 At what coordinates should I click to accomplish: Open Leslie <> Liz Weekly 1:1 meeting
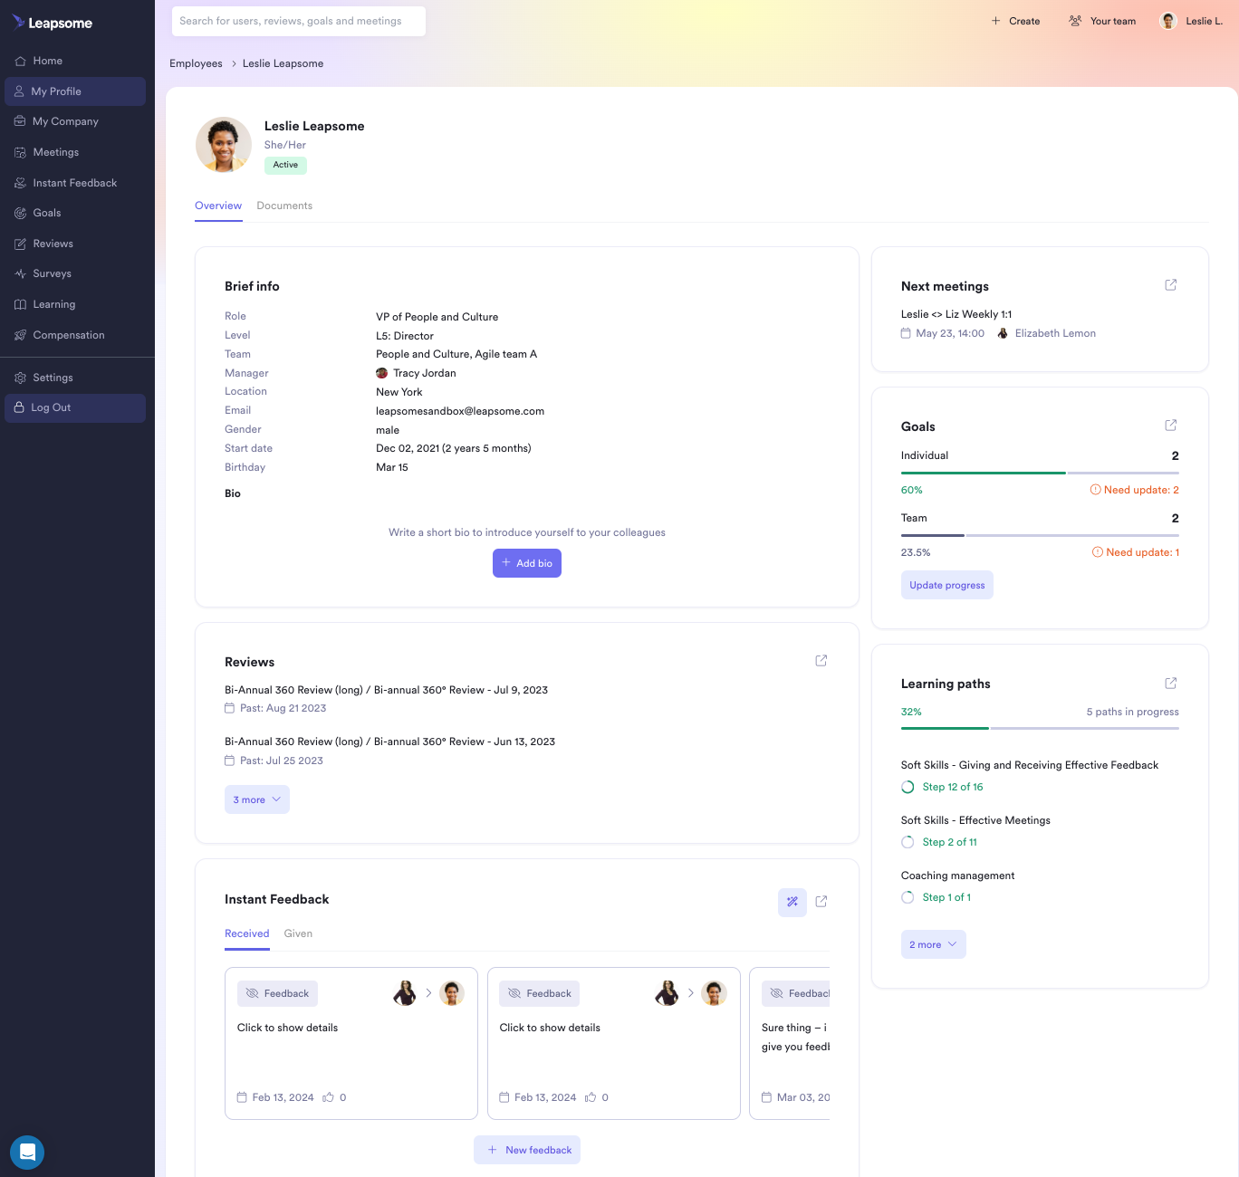(956, 314)
